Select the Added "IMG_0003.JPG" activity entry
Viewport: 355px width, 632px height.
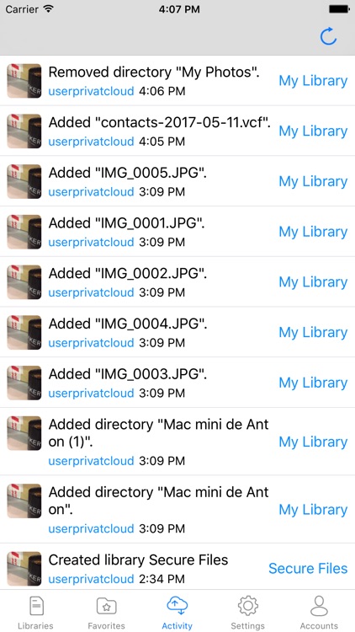point(177,383)
